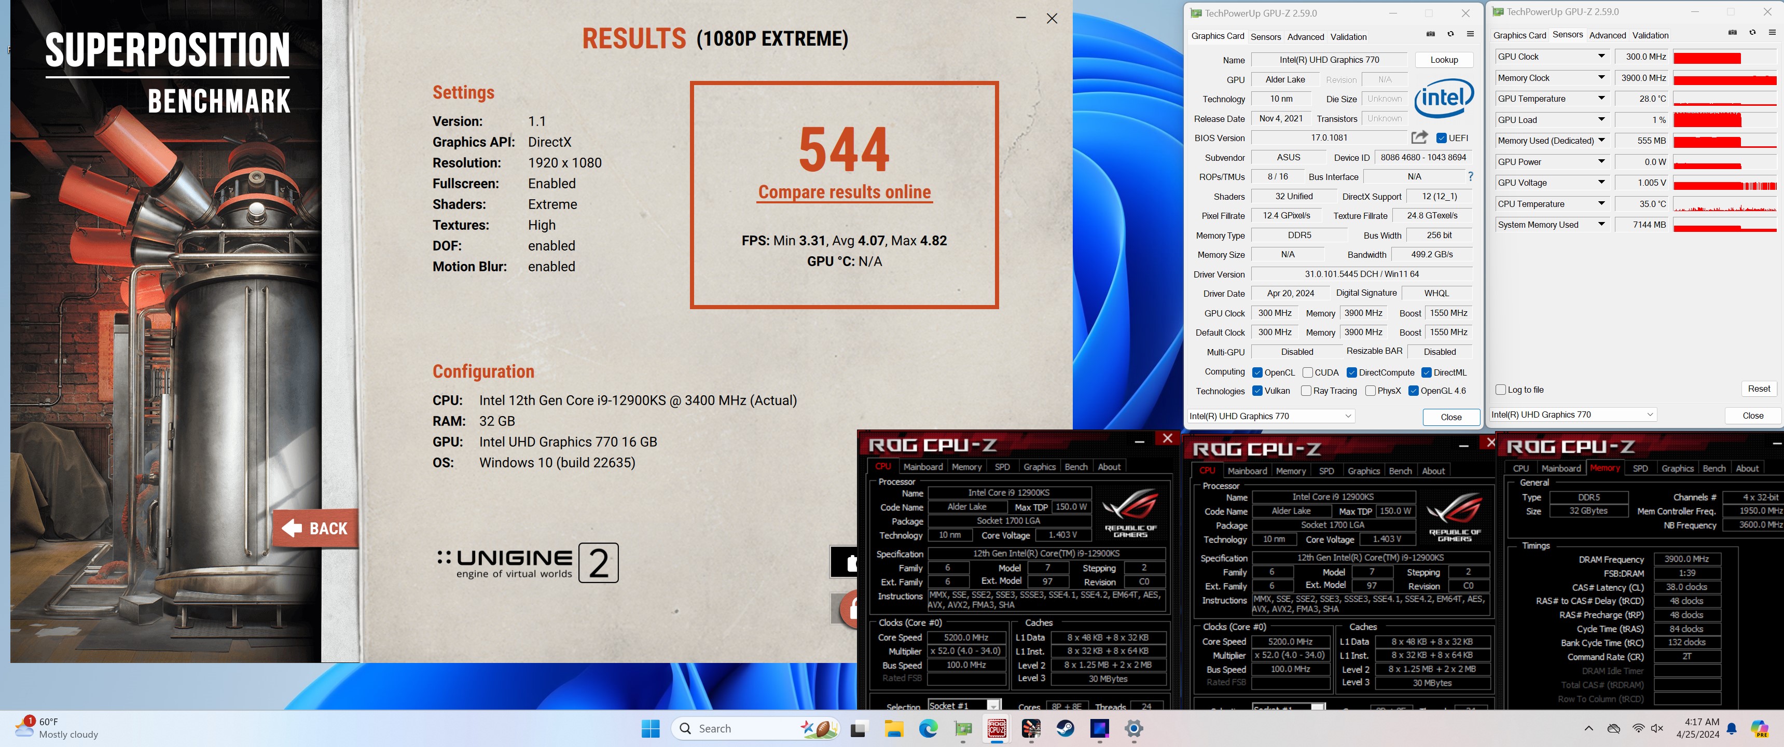Viewport: 1784px width, 747px height.
Task: Switch to Bench tab in rightmost CPU-Z
Action: [x=1713, y=469]
